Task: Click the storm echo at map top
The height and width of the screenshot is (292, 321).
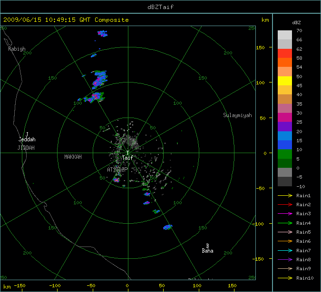Action: pos(103,34)
